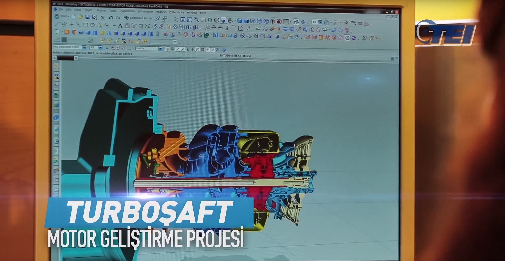Open Command Finder
This screenshot has height=261, width=505.
click(x=138, y=18)
